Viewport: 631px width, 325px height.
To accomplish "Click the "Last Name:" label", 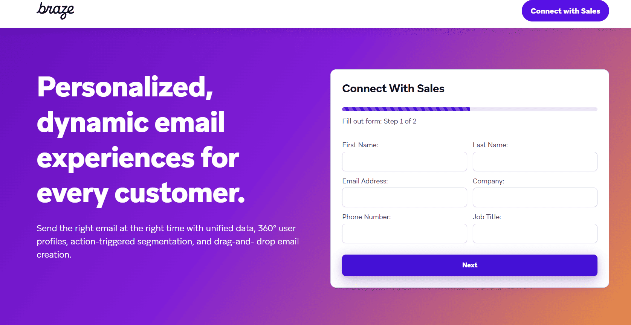I will [x=490, y=145].
